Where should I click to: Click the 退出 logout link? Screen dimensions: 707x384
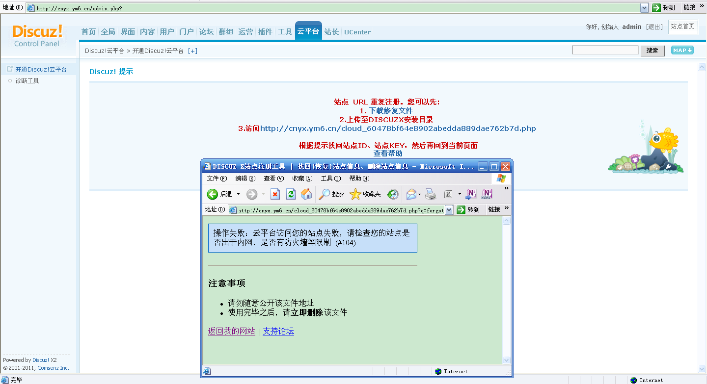(654, 27)
